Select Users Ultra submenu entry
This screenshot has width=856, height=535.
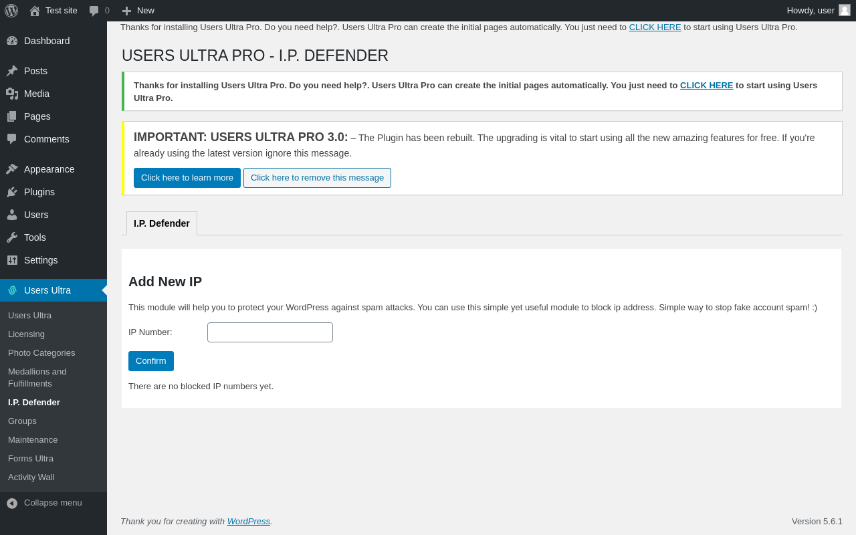coord(53,316)
